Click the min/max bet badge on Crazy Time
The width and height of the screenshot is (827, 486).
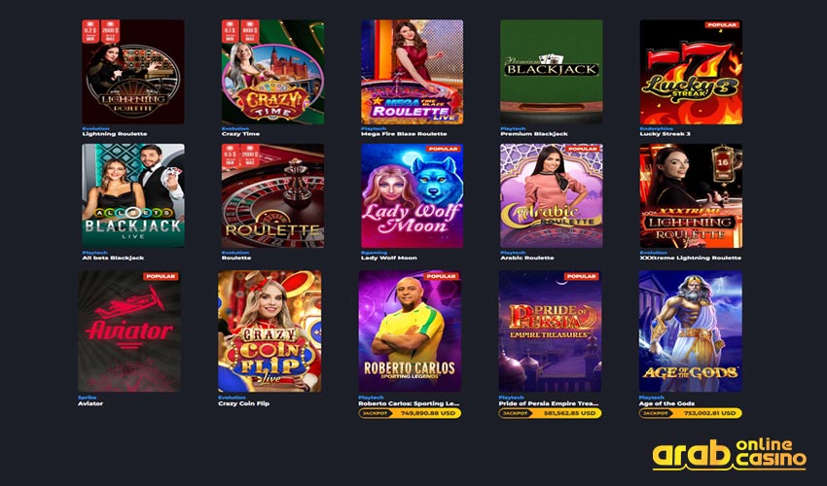tap(240, 31)
